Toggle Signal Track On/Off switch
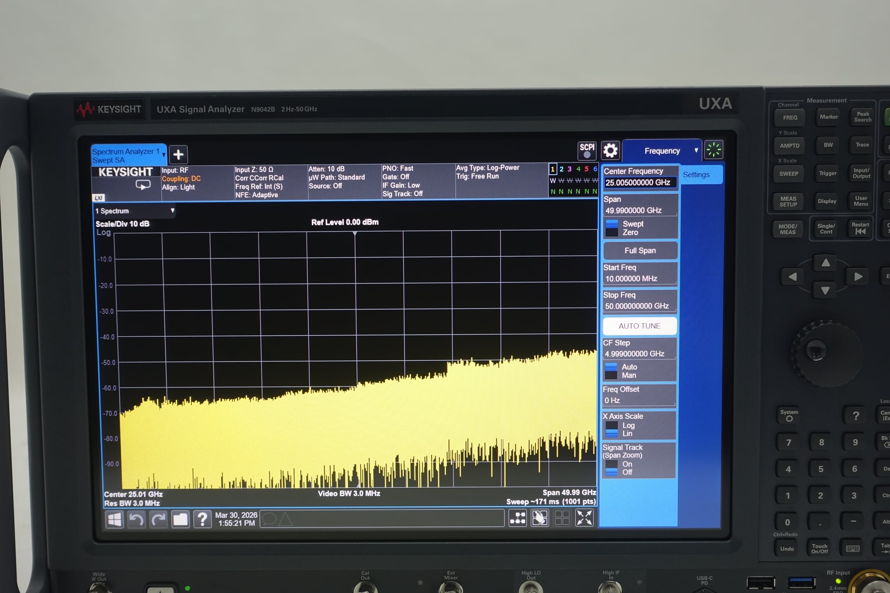 click(611, 468)
